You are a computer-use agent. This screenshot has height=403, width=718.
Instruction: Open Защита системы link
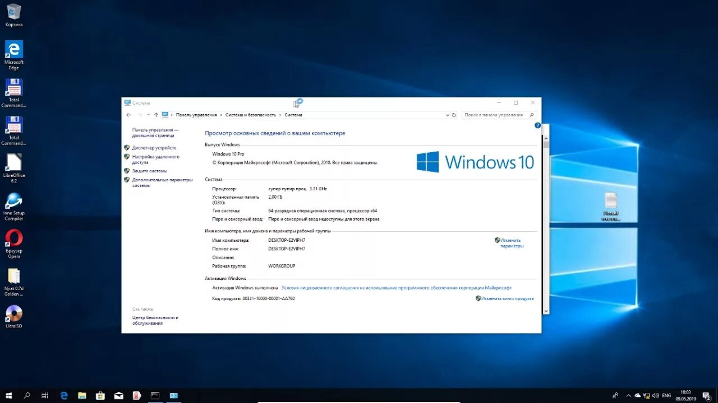click(150, 171)
